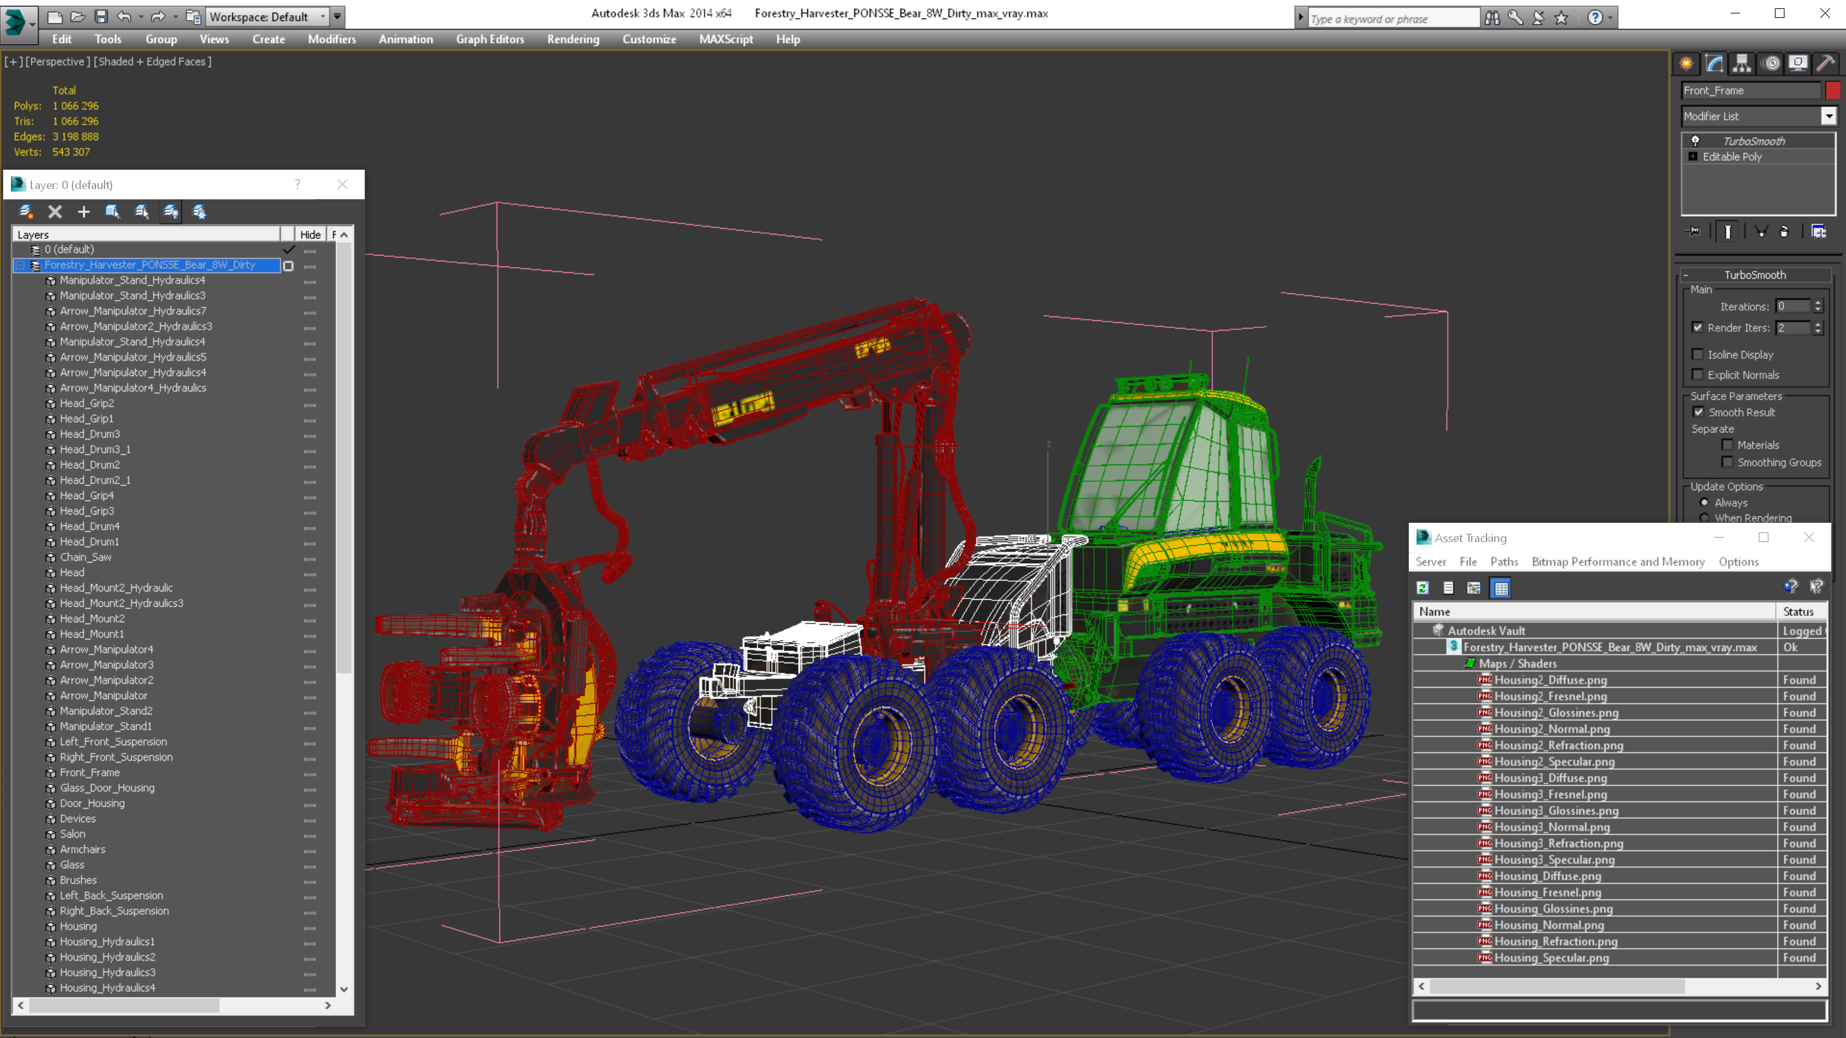
Task: Click the keyword search input field
Action: click(1394, 19)
